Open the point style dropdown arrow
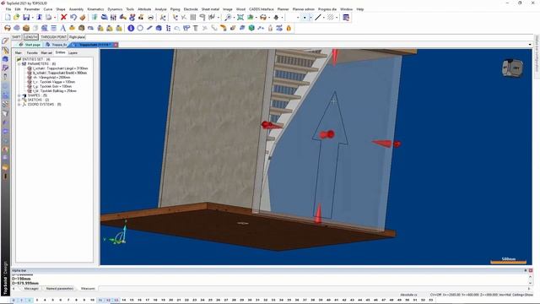 [x=310, y=18]
